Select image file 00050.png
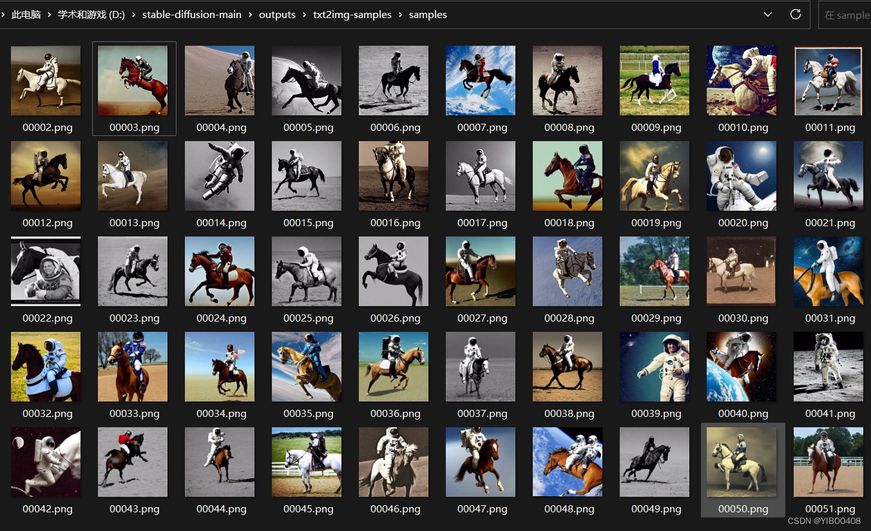This screenshot has width=871, height=531. click(x=742, y=462)
